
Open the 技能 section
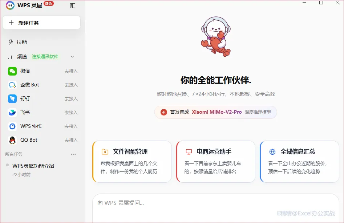point(22,42)
